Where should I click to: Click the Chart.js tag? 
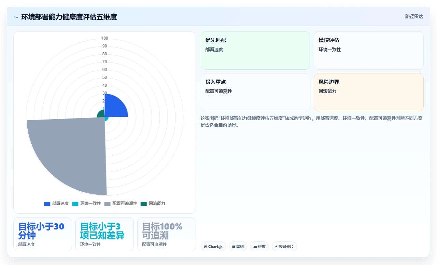(x=213, y=247)
